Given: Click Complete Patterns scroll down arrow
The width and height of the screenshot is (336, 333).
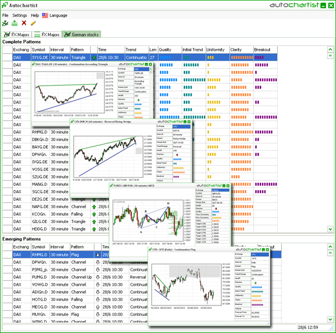Looking at the screenshot, I should [x=330, y=229].
